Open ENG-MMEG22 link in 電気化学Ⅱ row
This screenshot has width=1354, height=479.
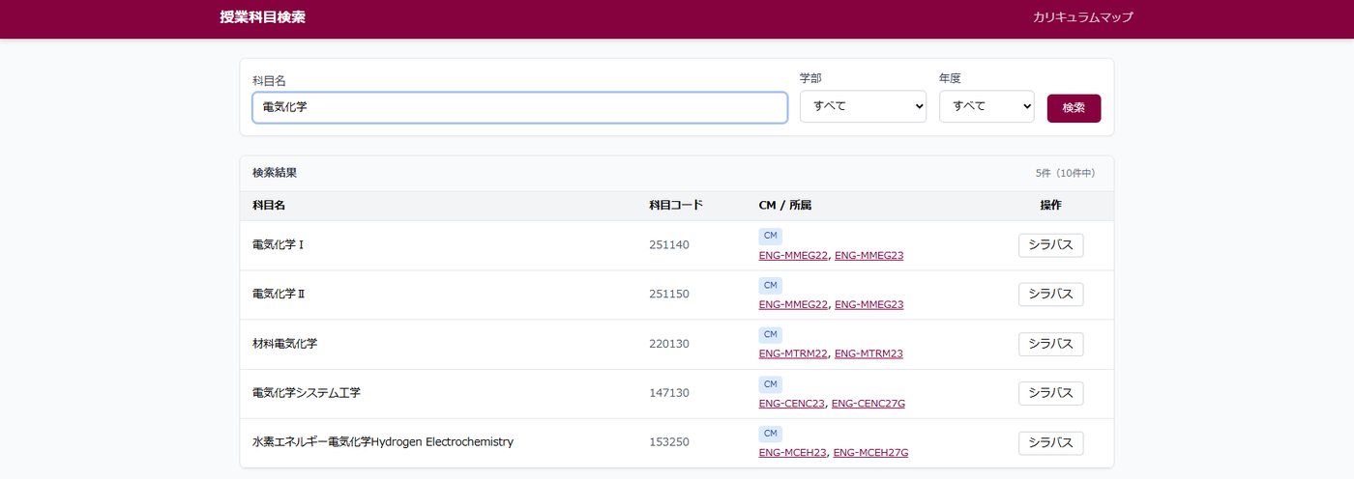coord(793,305)
